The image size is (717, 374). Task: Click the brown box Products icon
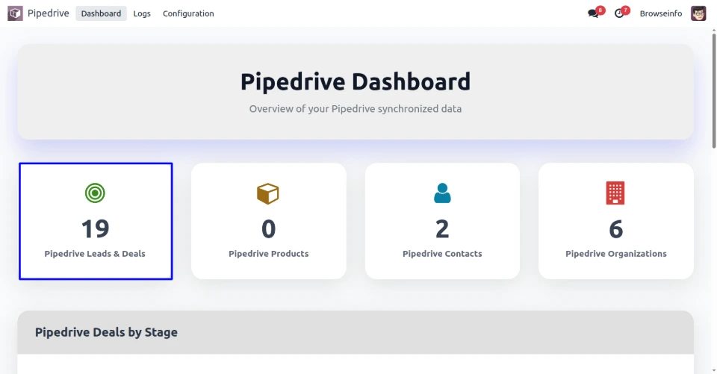coord(268,193)
